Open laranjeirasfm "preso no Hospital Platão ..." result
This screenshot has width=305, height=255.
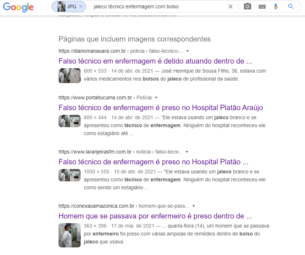point(154,162)
